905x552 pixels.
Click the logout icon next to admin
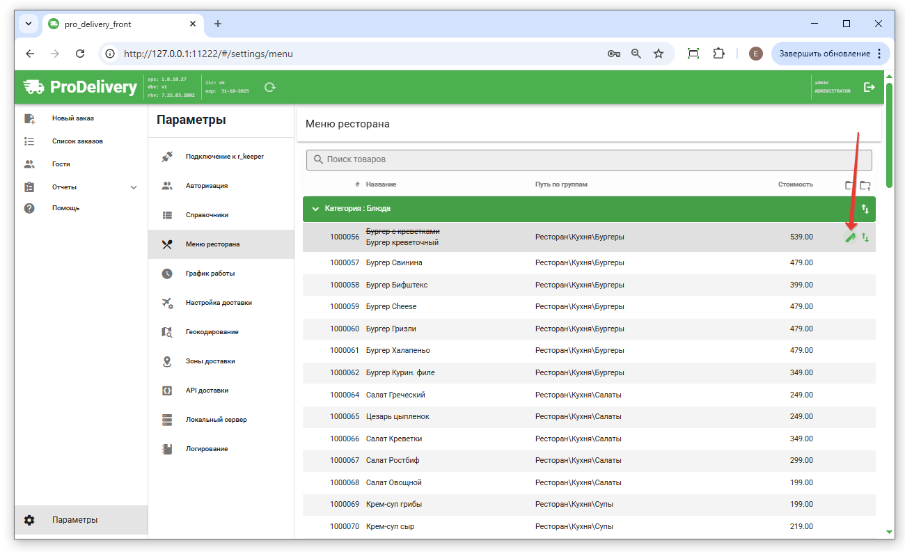point(869,87)
